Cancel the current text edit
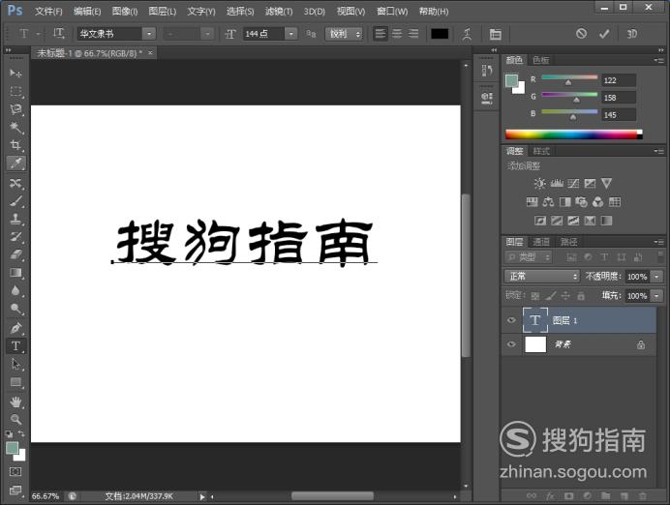 click(581, 33)
